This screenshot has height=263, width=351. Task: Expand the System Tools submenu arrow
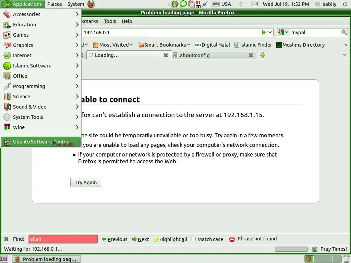pos(77,117)
